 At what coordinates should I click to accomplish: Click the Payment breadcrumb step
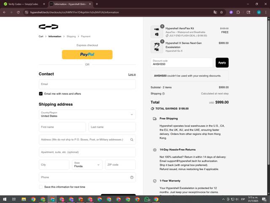[x=86, y=36]
